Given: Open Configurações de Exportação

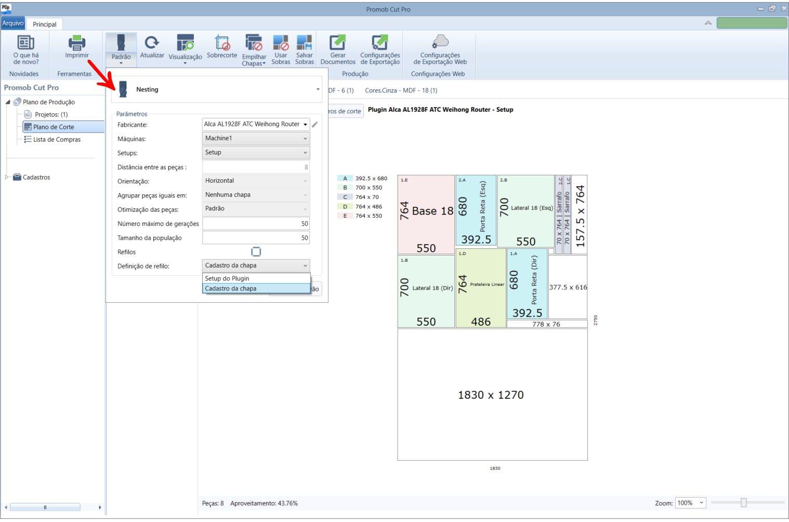Looking at the screenshot, I should pos(380,43).
